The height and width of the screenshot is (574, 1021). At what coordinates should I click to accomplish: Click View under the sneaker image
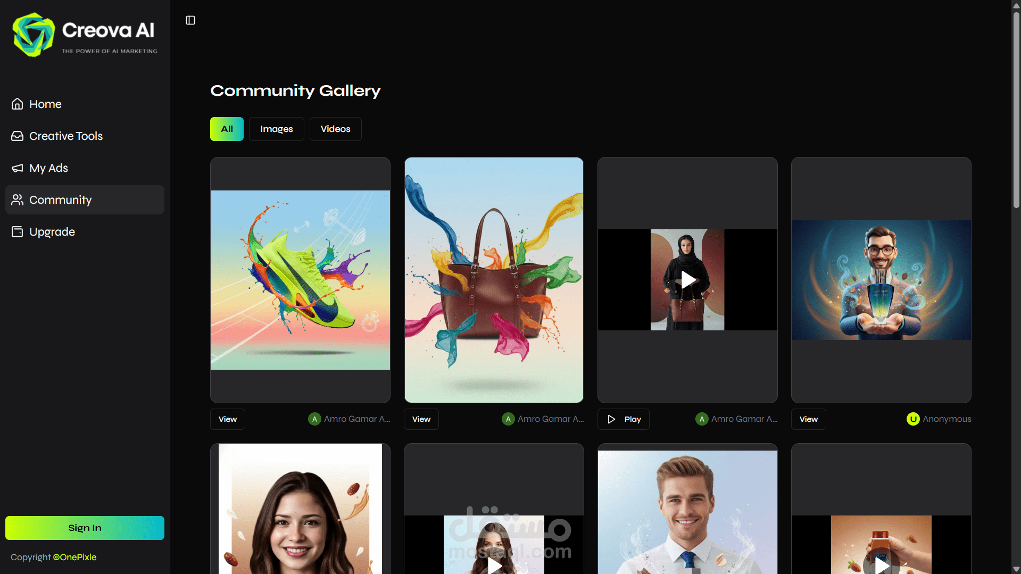pyautogui.click(x=228, y=419)
